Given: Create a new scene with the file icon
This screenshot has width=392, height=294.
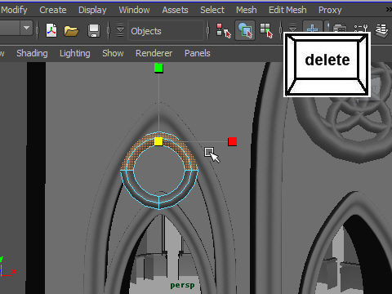Looking at the screenshot, I should 51,30.
